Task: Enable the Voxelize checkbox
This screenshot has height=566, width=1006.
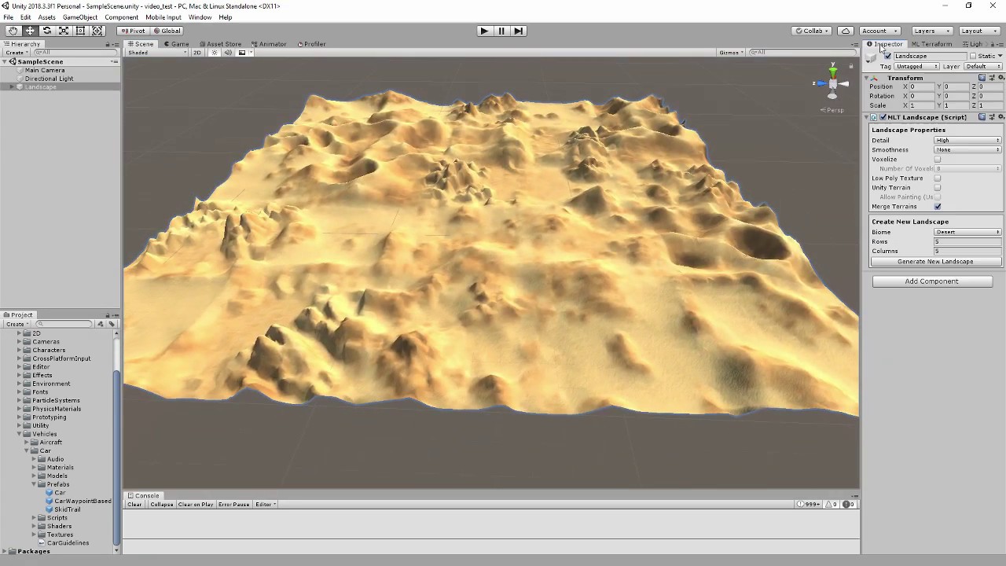Action: point(938,160)
